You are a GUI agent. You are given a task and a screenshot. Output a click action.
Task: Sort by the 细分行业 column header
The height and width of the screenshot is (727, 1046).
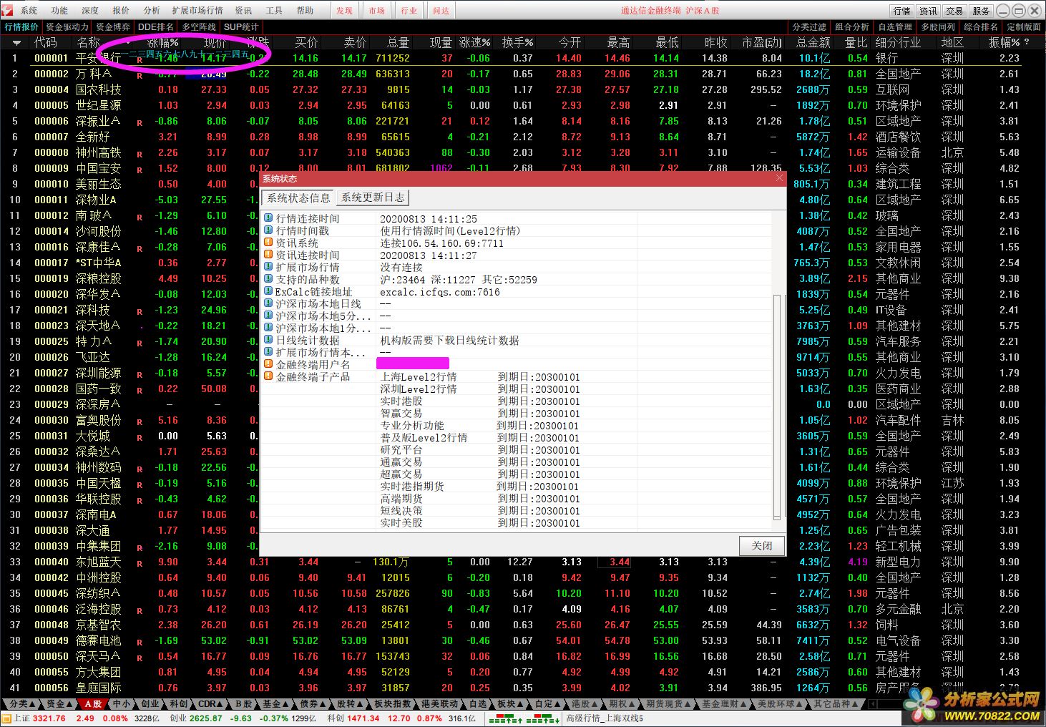point(898,43)
